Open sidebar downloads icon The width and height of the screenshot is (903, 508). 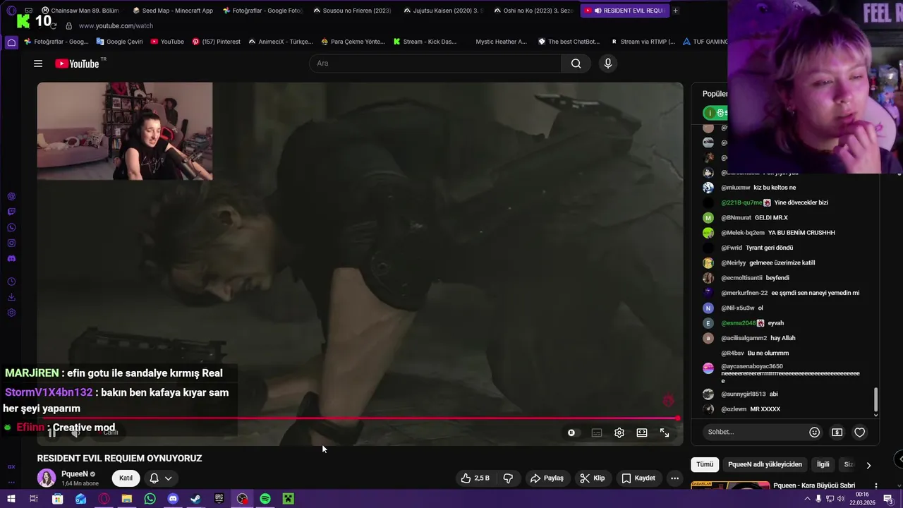click(11, 297)
